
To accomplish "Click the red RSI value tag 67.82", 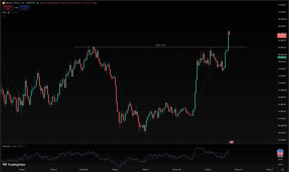I will 280,154.
